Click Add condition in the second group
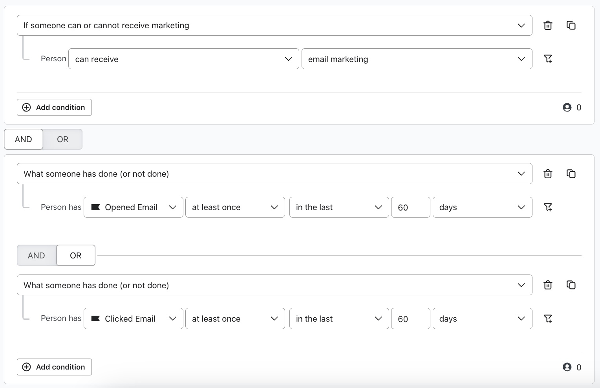Screen dimensions: 600x388 54,367
